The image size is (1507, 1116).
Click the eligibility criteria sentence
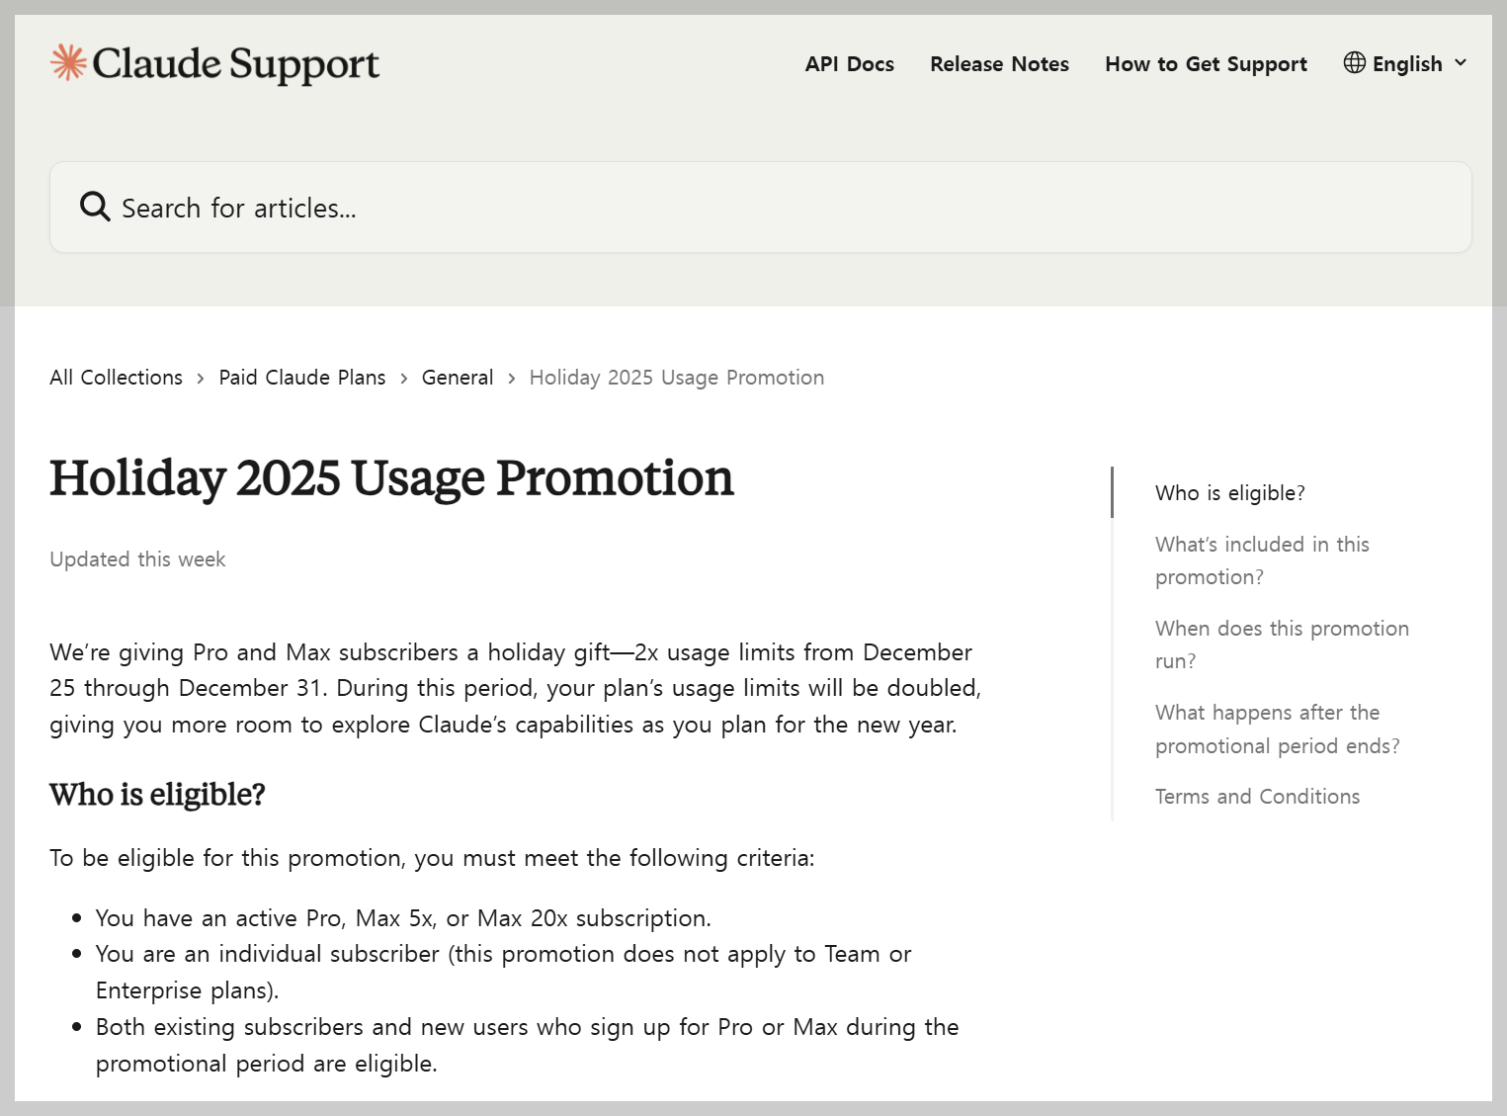432,858
